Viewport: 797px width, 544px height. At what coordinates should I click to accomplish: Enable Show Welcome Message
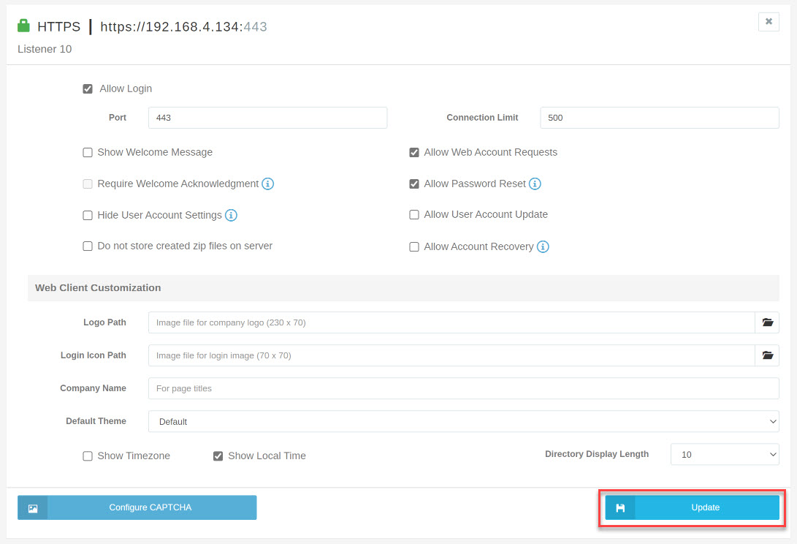pyautogui.click(x=88, y=153)
